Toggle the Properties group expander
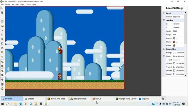Screen dimensions: 188x106 pos(164,49)
